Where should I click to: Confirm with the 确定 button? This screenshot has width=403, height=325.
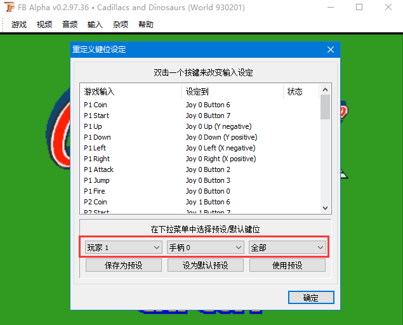pos(311,298)
